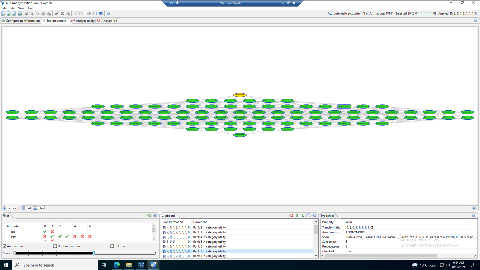Enable the Non-anonymous filter checkbox
Viewport: 480px width, 270px height.
click(x=55, y=246)
